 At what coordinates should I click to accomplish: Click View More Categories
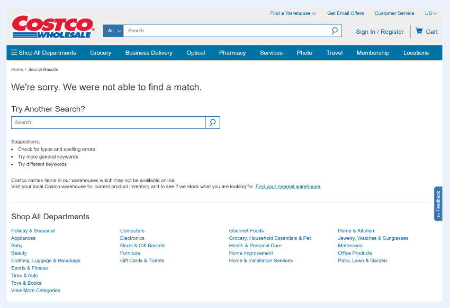35,291
